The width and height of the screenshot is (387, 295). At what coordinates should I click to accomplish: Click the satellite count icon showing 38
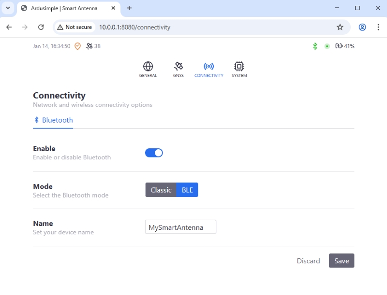(89, 46)
